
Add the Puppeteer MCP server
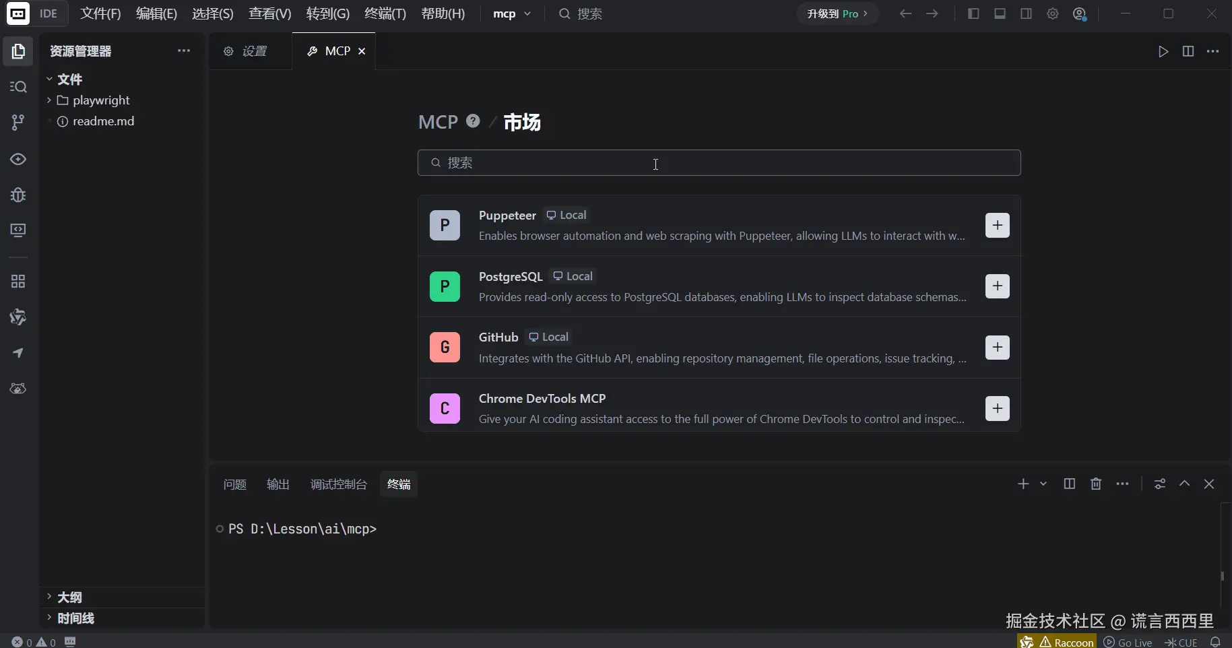click(998, 225)
